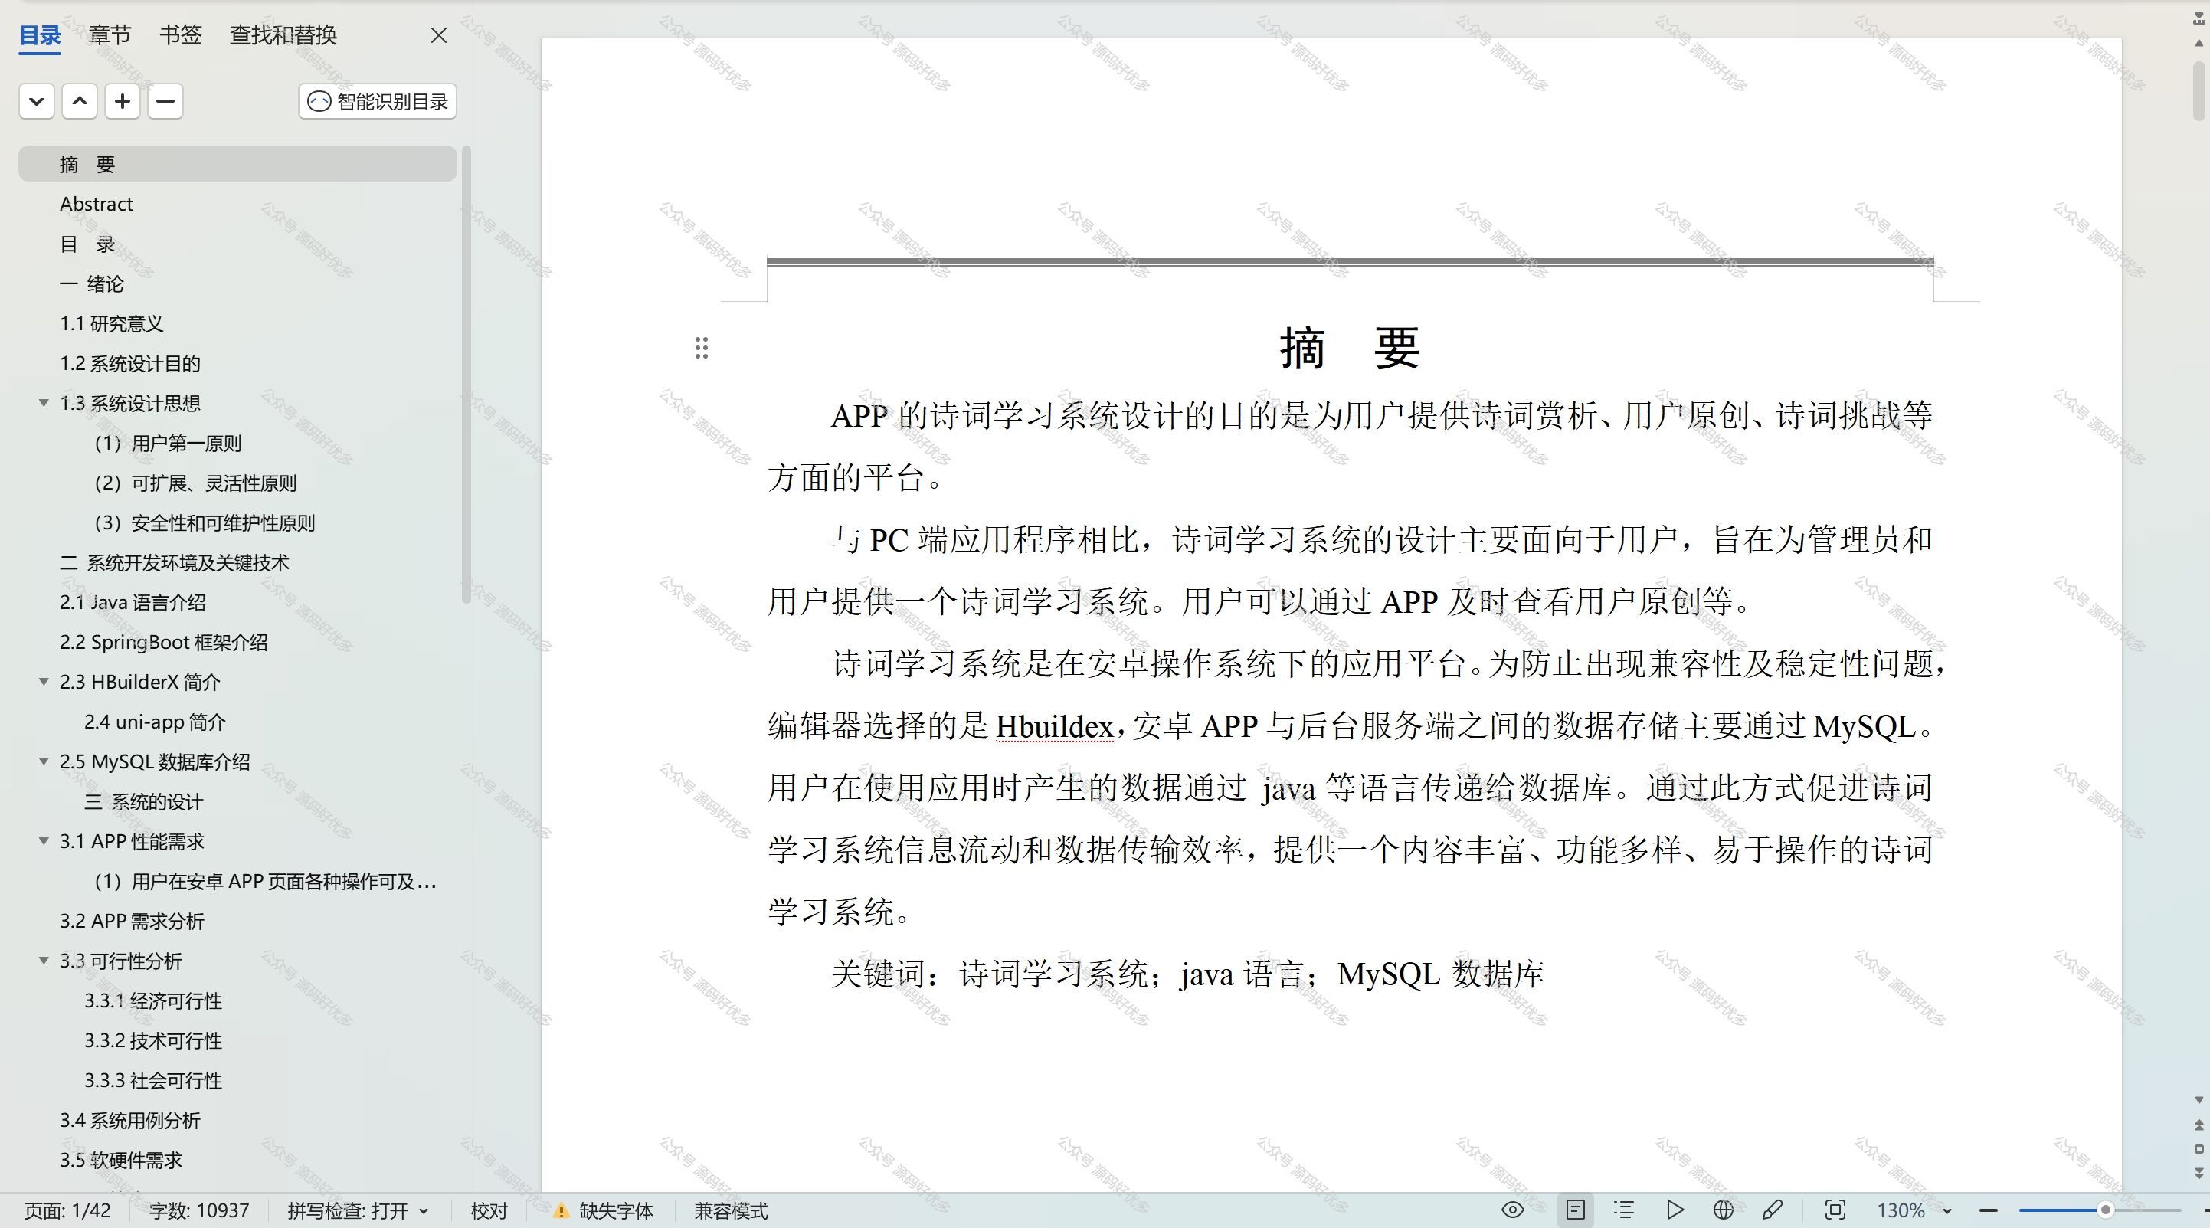
Task: Open 3.2 APP 需求分析 entry
Action: 237,921
